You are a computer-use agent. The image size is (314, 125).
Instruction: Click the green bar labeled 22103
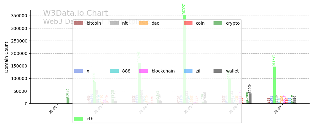click(x=68, y=101)
